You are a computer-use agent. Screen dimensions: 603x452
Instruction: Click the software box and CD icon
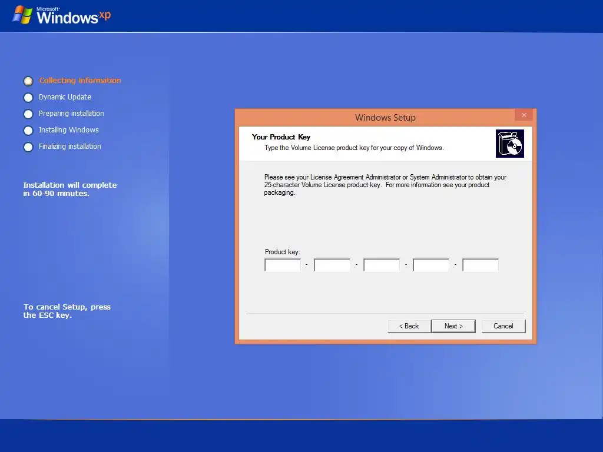[x=509, y=144]
